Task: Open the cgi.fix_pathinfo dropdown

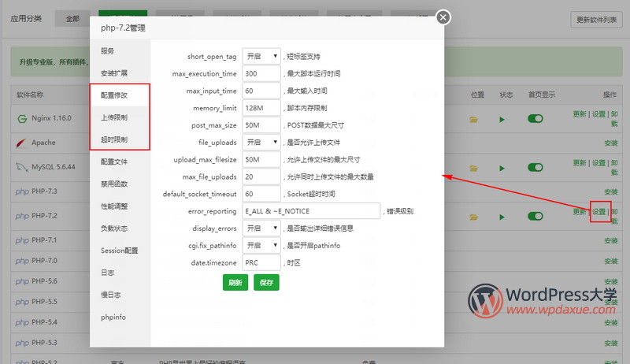Action: click(x=261, y=246)
